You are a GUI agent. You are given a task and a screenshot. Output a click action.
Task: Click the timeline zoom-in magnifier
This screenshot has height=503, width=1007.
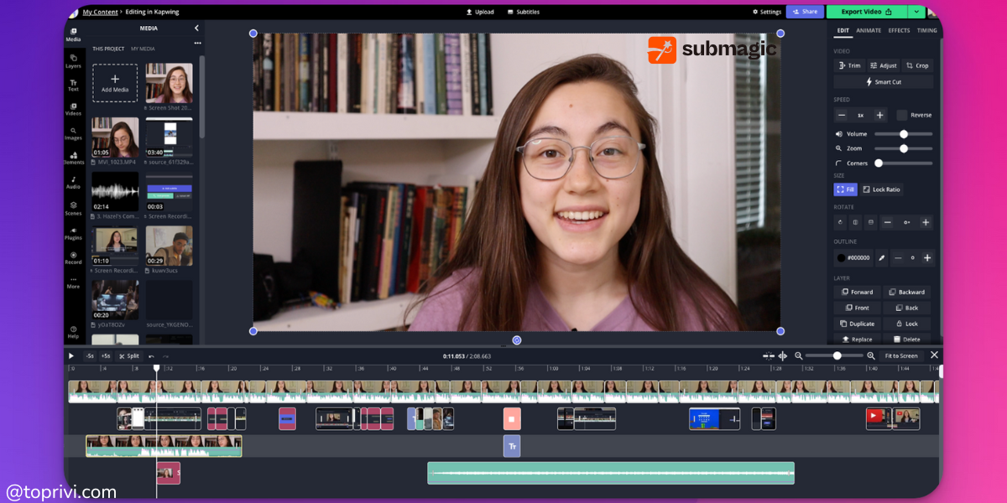(871, 355)
